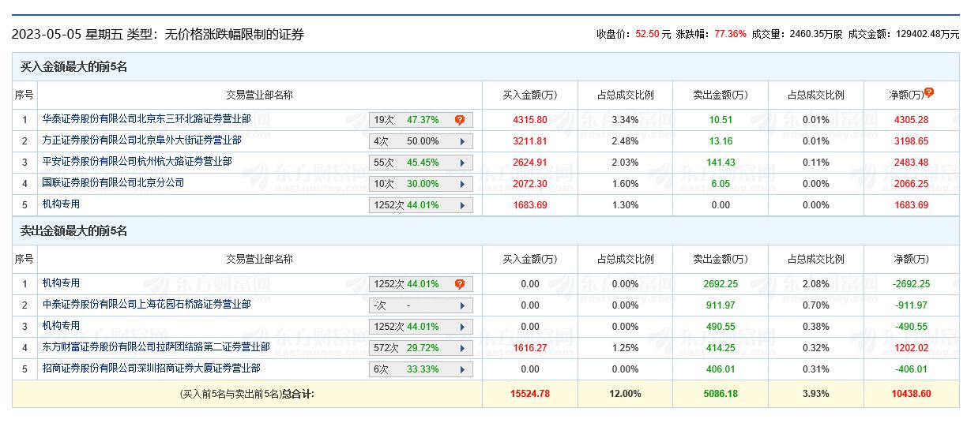Expand the 6次 33.33% stats box

click(461, 369)
